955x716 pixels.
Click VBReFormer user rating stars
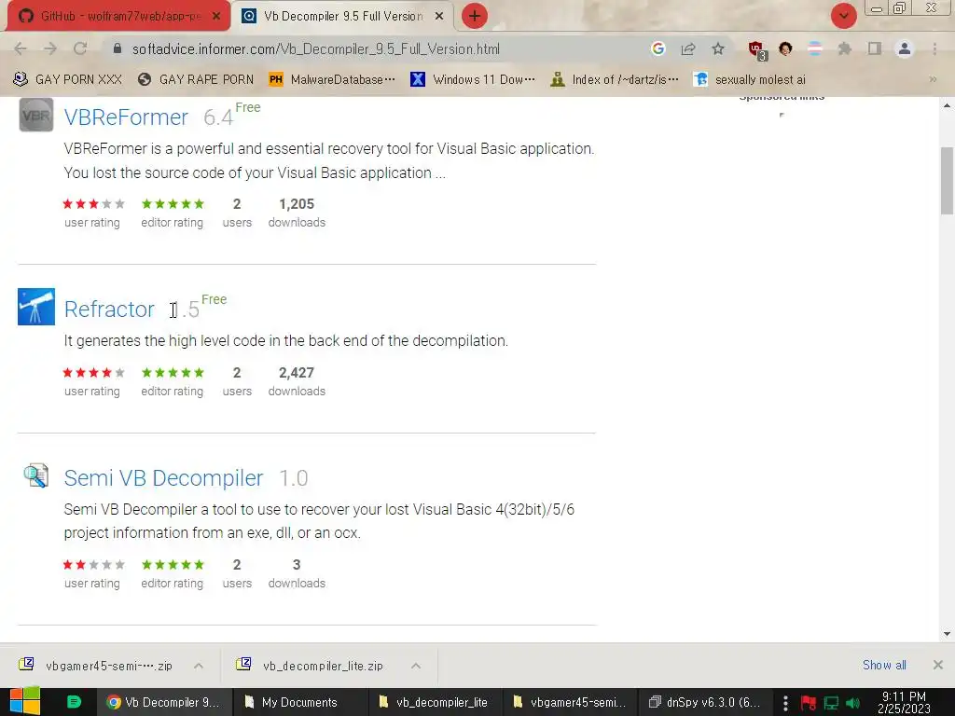pyautogui.click(x=93, y=204)
